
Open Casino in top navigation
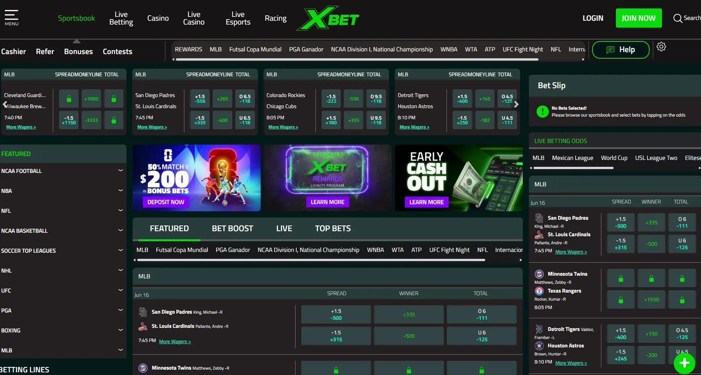(158, 18)
